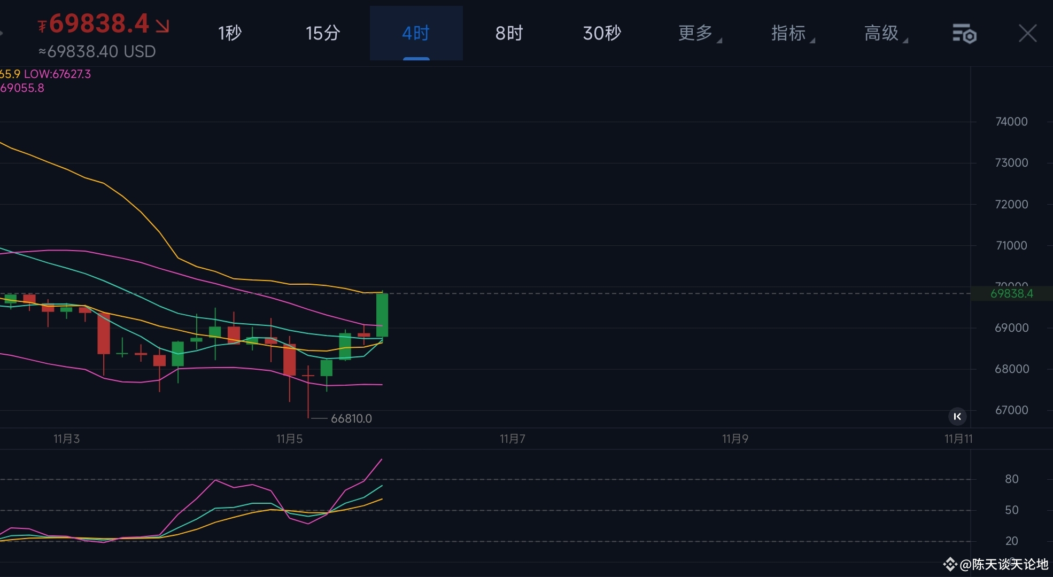Click the 20 level on oscillator axis
This screenshot has width=1053, height=577.
(1011, 541)
